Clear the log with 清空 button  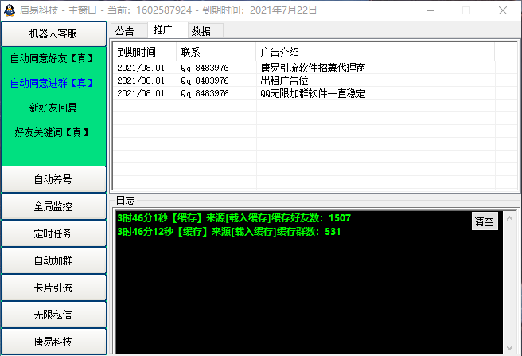[485, 221]
